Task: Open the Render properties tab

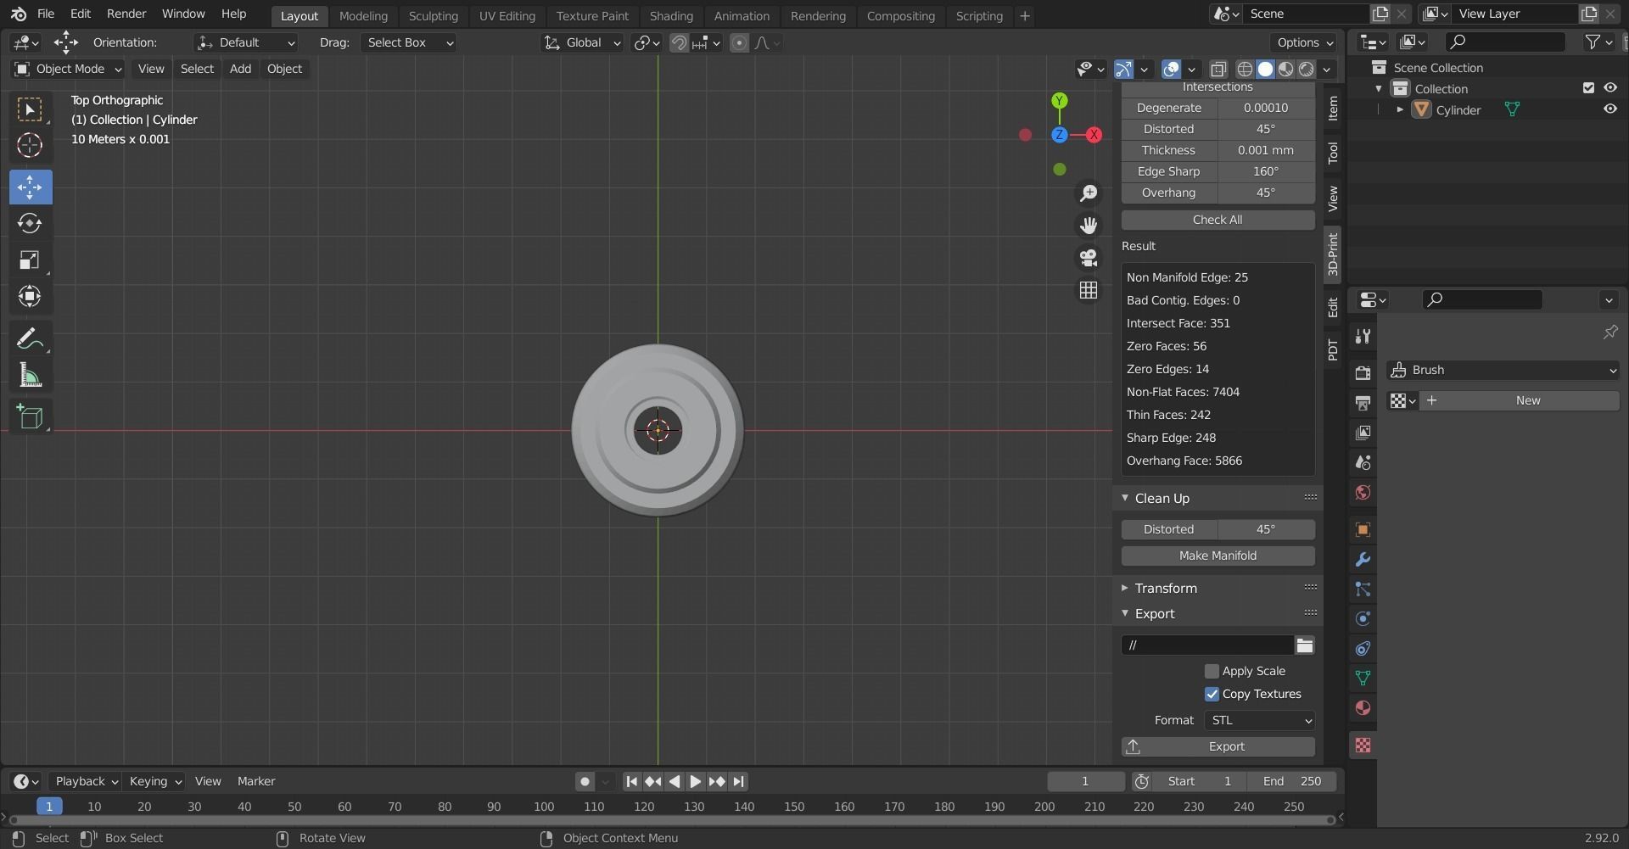Action: tap(1363, 373)
